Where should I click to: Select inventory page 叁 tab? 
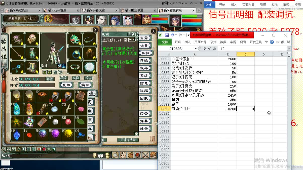pyautogui.click(x=91, y=111)
